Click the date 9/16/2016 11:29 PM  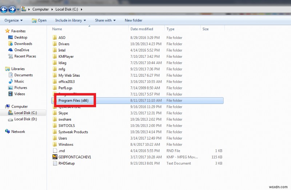click(x=146, y=107)
